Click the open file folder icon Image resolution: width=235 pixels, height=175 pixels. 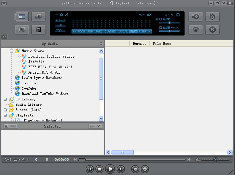click(135, 169)
